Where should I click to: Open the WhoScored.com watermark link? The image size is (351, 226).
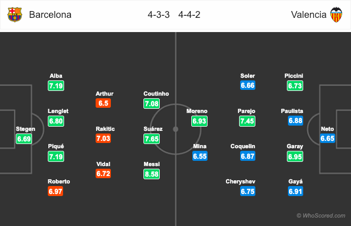point(321,215)
